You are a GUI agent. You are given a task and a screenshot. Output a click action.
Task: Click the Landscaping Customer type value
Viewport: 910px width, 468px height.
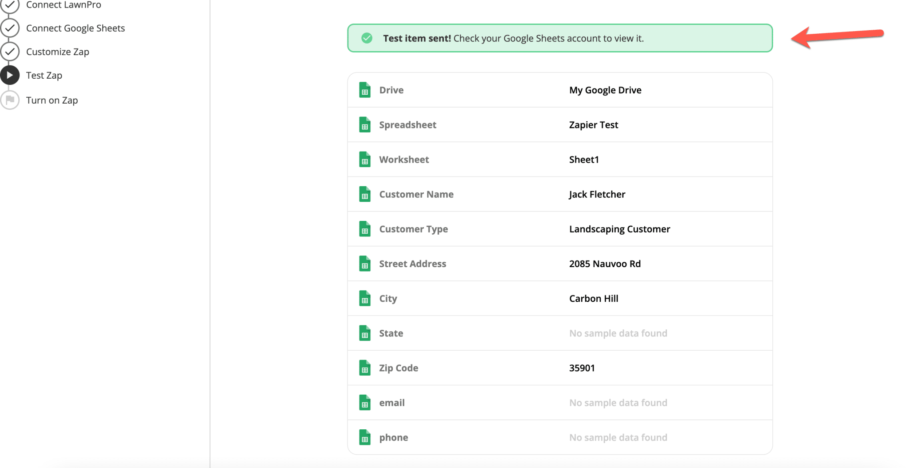pos(619,228)
